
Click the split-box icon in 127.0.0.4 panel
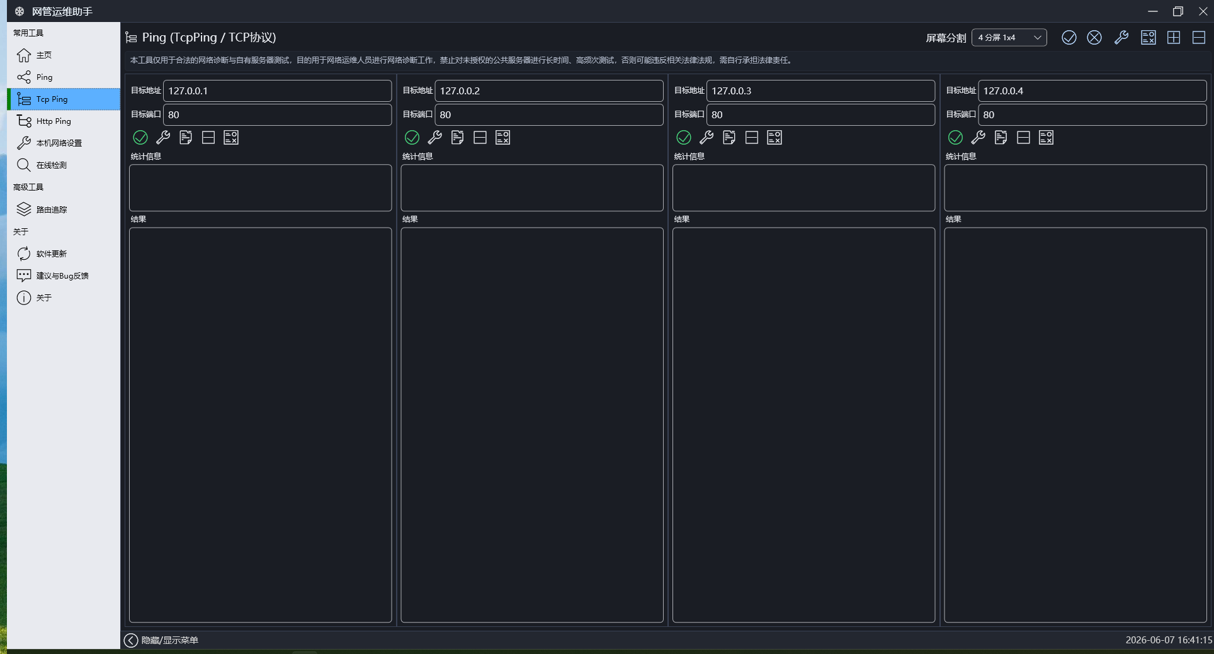1024,137
